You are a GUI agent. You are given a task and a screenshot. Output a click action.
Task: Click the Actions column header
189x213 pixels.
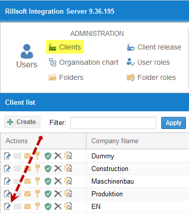click(x=43, y=141)
